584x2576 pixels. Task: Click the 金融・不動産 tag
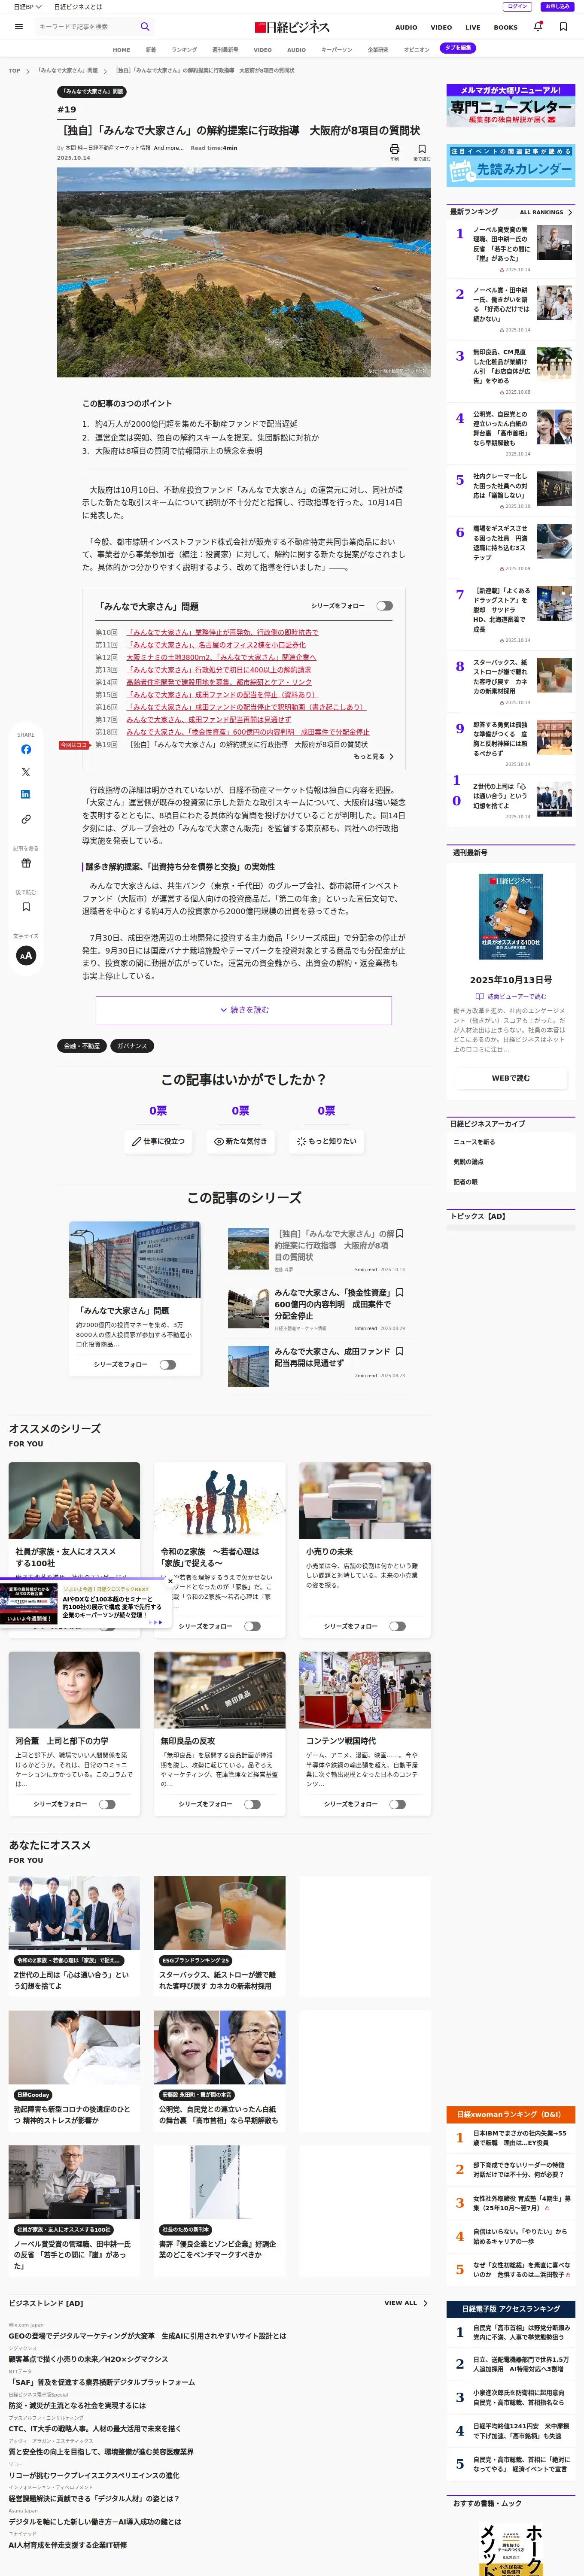point(82,1046)
